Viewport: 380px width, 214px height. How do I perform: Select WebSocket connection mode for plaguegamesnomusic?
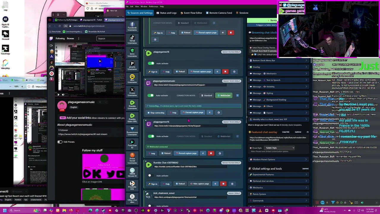[224, 95]
